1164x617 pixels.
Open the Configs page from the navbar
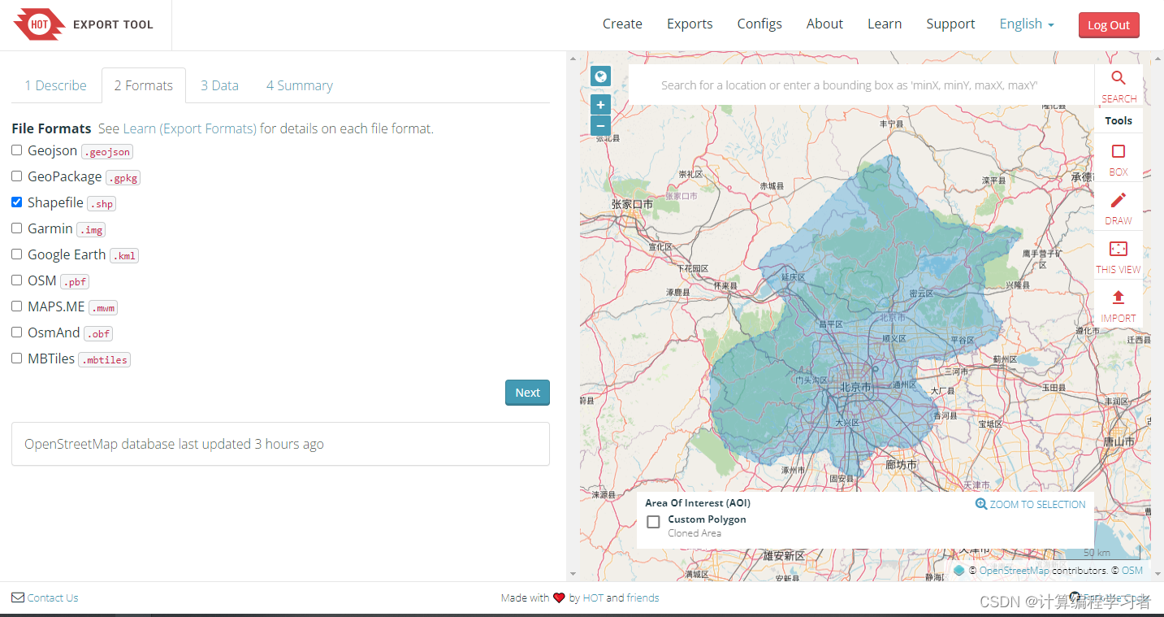tap(759, 24)
